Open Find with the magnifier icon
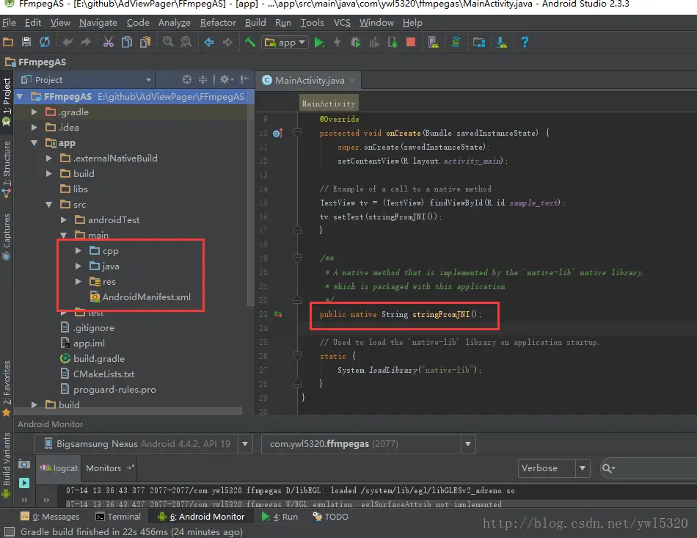This screenshot has height=538, width=697. [x=168, y=43]
